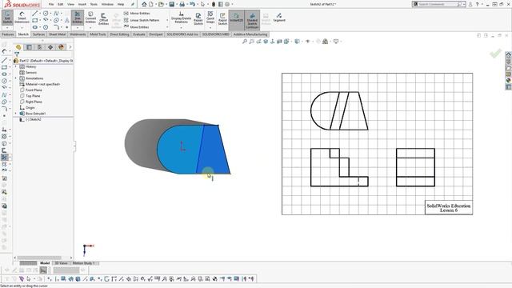Open the Insert menu
The image size is (512, 288).
pyautogui.click(x=82, y=4)
